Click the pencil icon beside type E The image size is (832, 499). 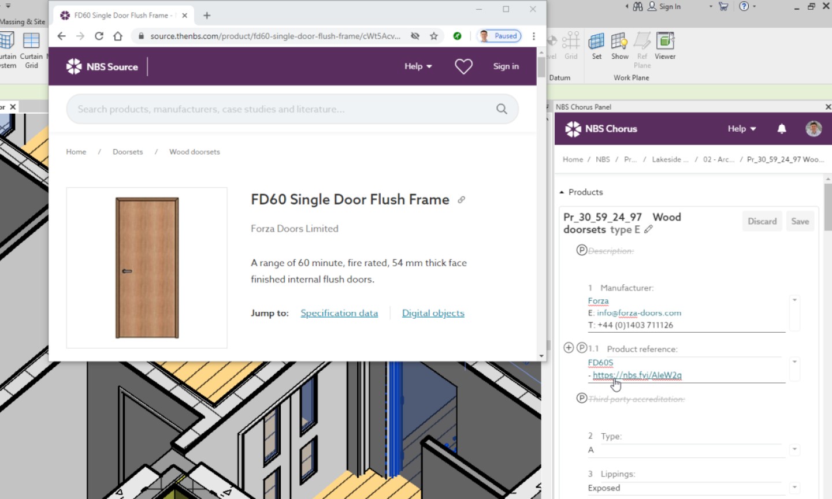(x=648, y=229)
